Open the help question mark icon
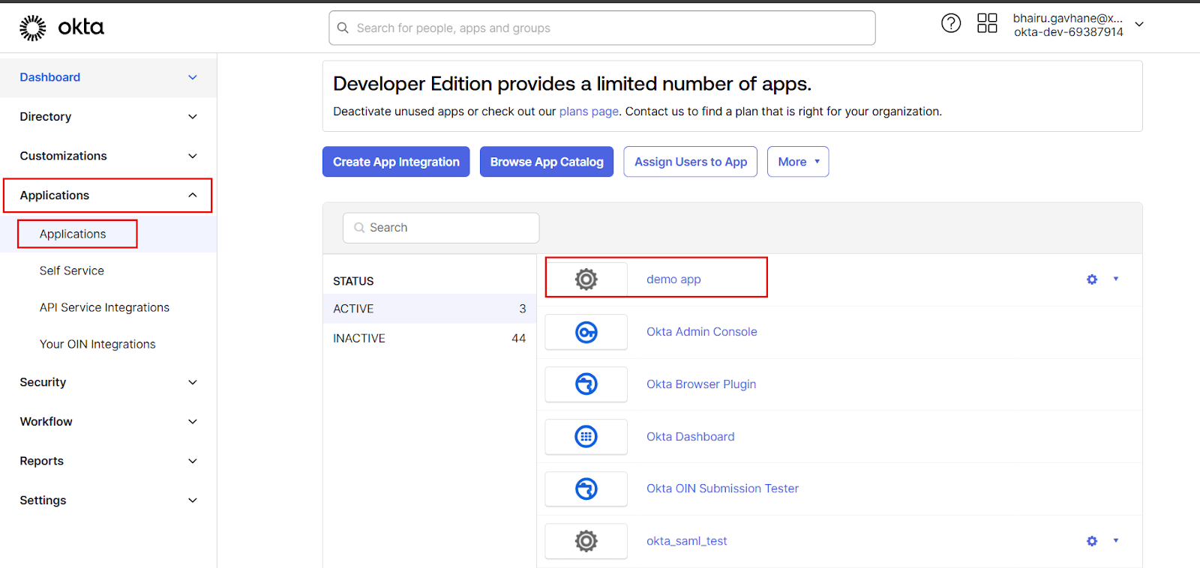 (951, 23)
